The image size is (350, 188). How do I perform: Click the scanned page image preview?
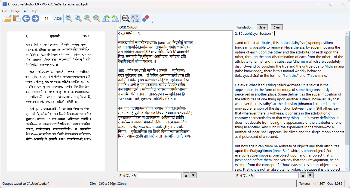coord(56,101)
